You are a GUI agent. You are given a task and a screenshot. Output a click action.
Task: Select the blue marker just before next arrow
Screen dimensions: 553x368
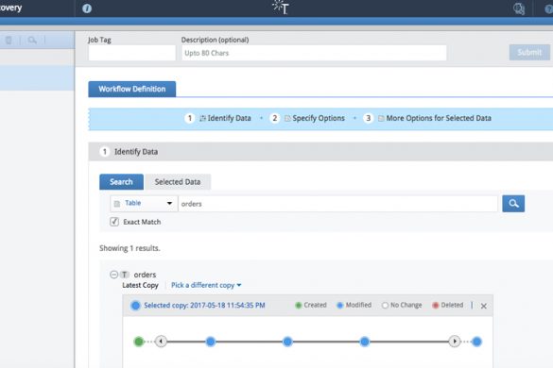click(364, 342)
